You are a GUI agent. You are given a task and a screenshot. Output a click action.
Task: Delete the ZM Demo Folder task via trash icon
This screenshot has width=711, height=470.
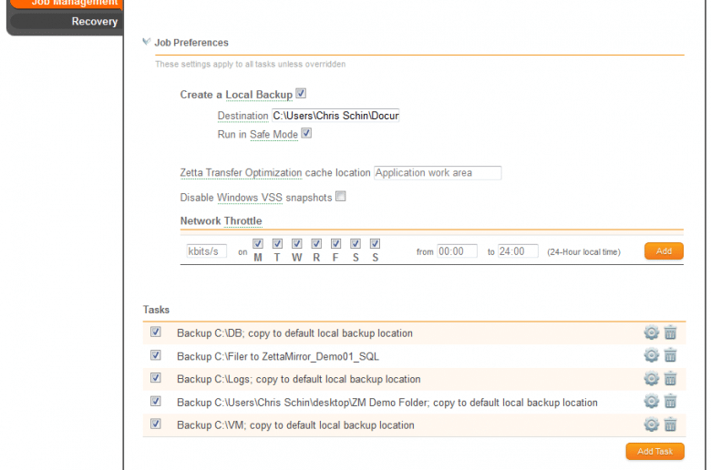point(670,402)
